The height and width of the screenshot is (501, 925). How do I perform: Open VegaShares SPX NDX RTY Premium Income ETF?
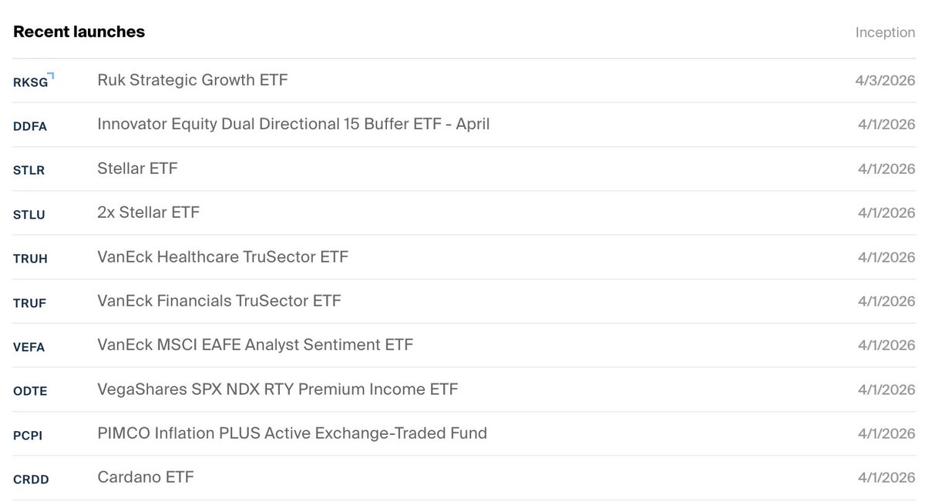[277, 389]
